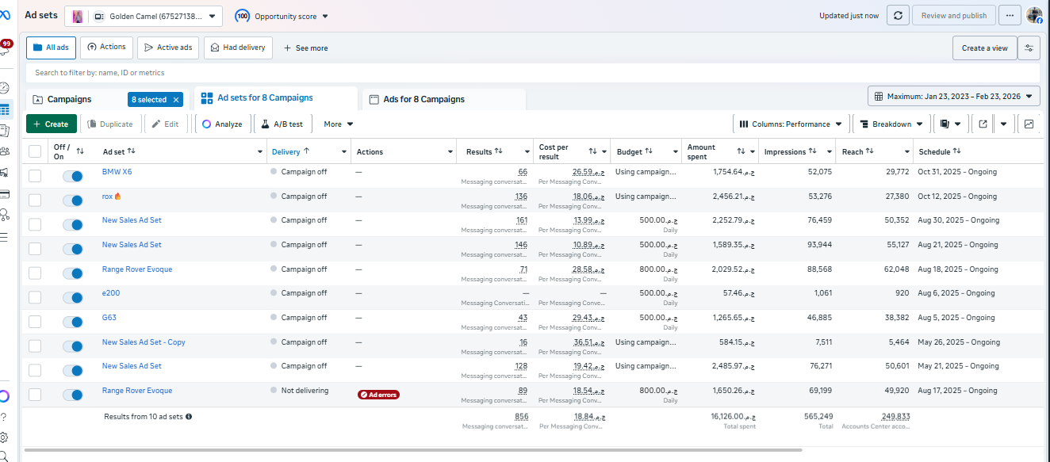The width and height of the screenshot is (1050, 462).
Task: Check the e200 row checkbox
Action: pyautogui.click(x=35, y=297)
